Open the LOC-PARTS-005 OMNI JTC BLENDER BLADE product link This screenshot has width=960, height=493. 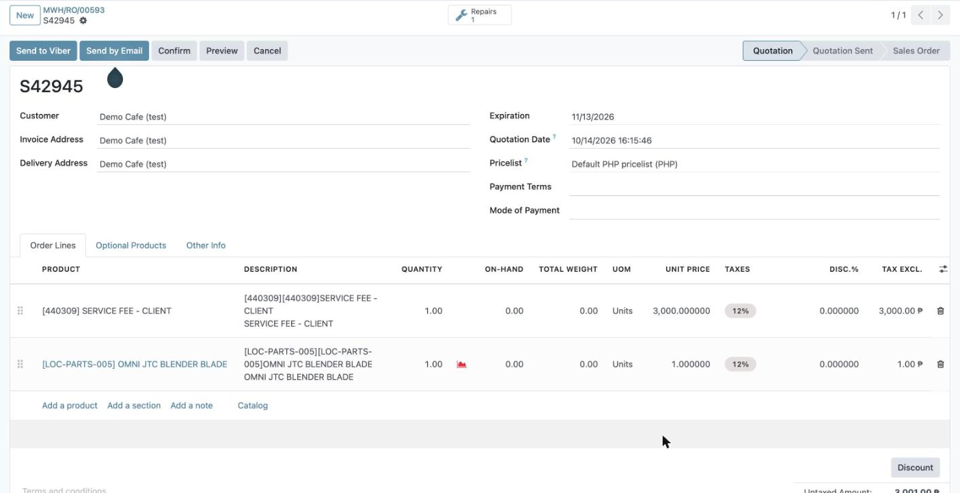pos(135,364)
